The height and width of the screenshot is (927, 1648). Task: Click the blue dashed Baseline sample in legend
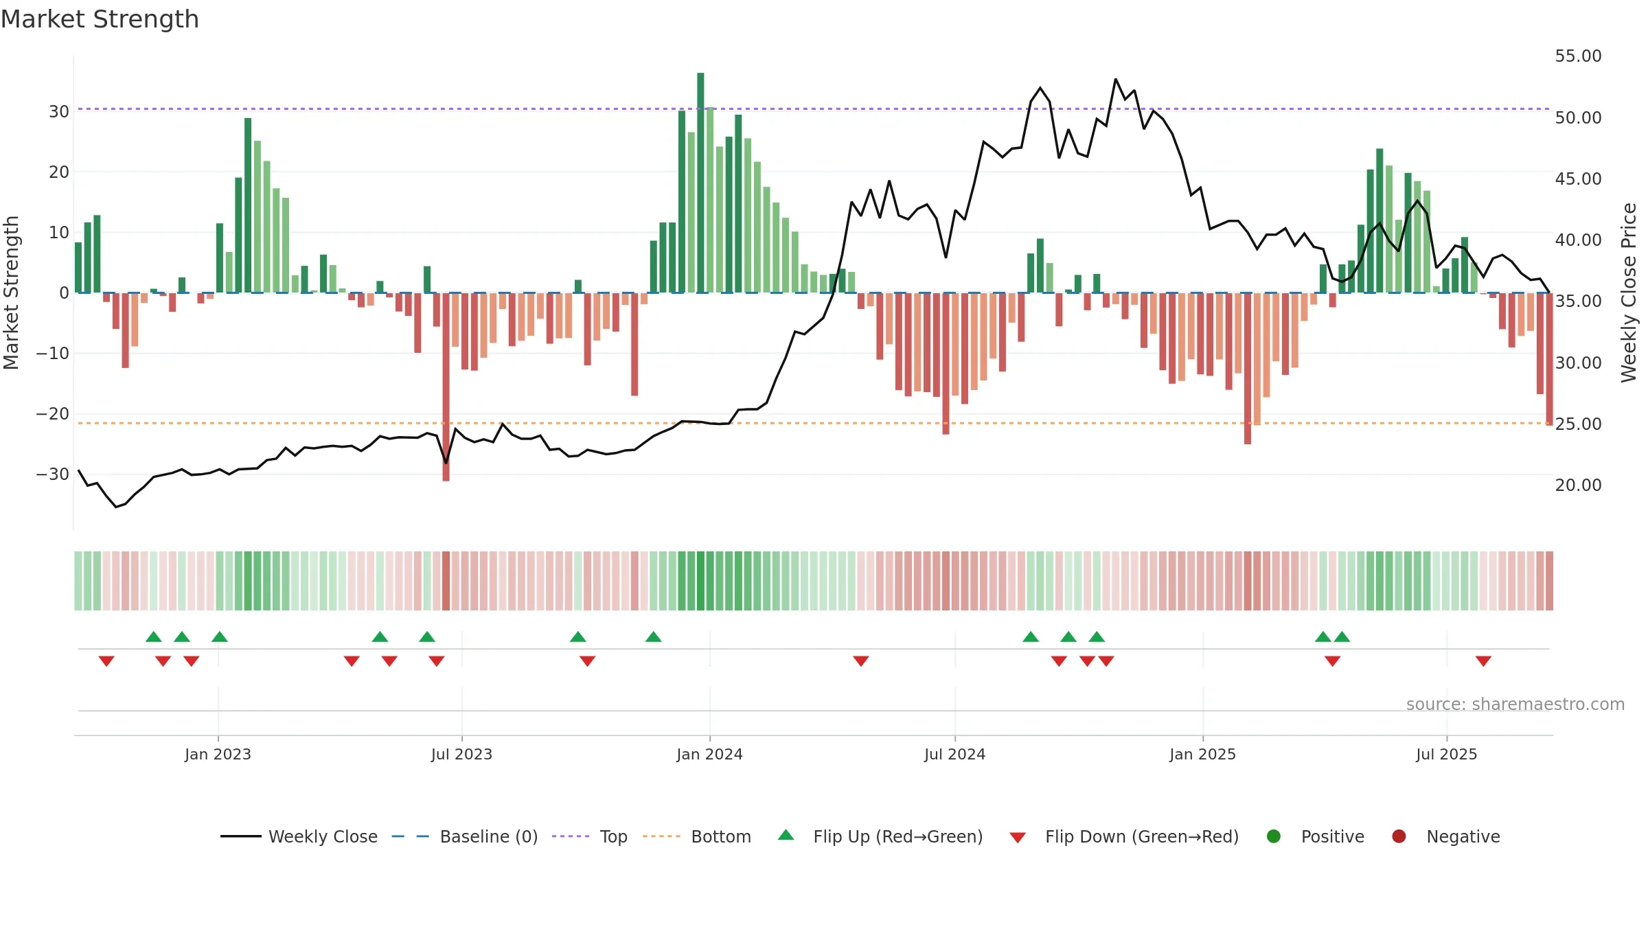tap(411, 836)
